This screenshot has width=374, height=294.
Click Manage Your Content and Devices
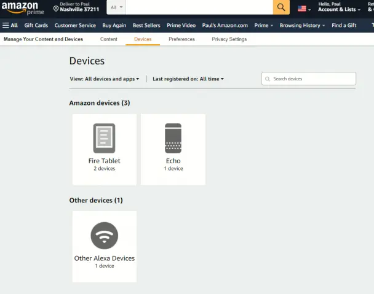[x=43, y=39]
